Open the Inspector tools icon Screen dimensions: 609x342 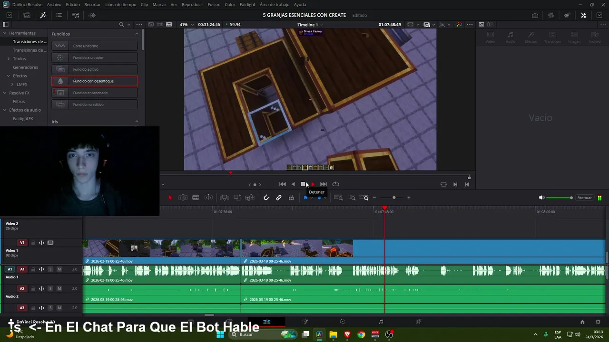point(584,15)
